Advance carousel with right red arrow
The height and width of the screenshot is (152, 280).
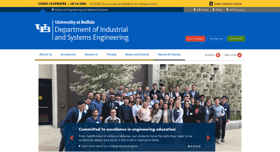[208, 138]
